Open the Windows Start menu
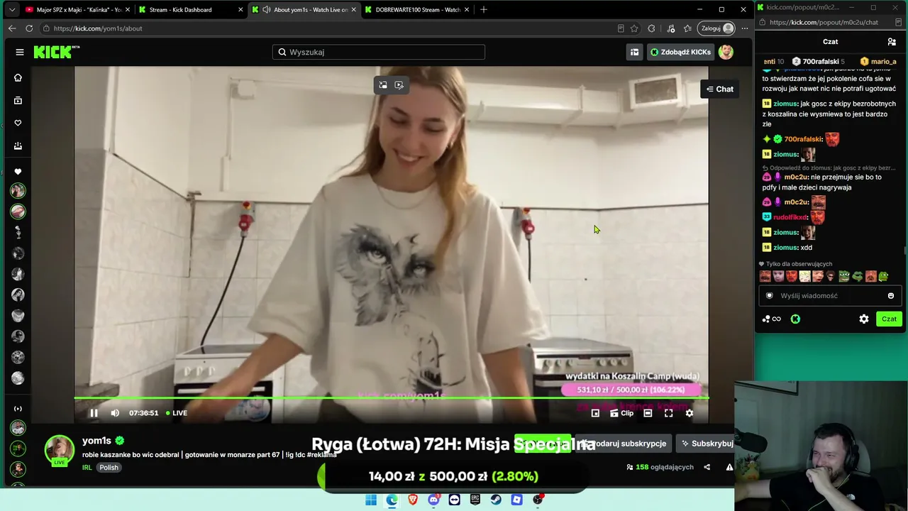 pyautogui.click(x=371, y=500)
